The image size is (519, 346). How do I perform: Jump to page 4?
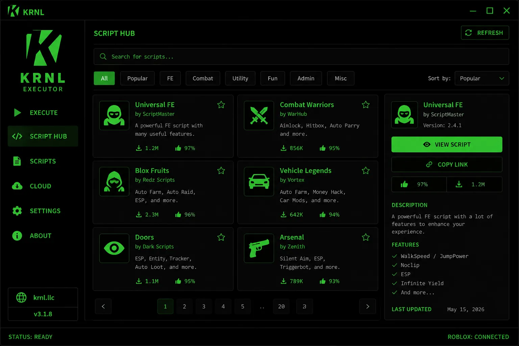pyautogui.click(x=223, y=306)
